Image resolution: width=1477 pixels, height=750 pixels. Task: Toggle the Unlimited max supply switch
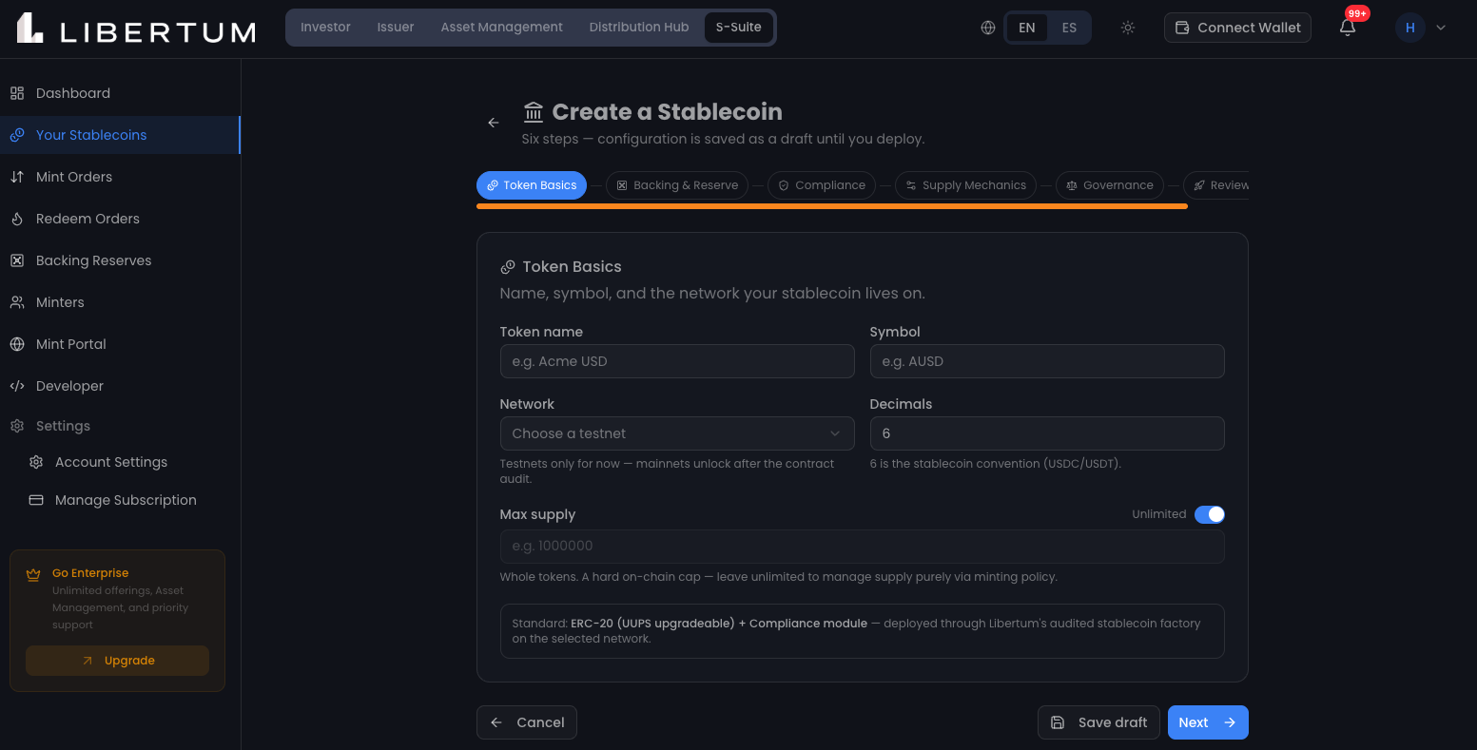pos(1210,514)
